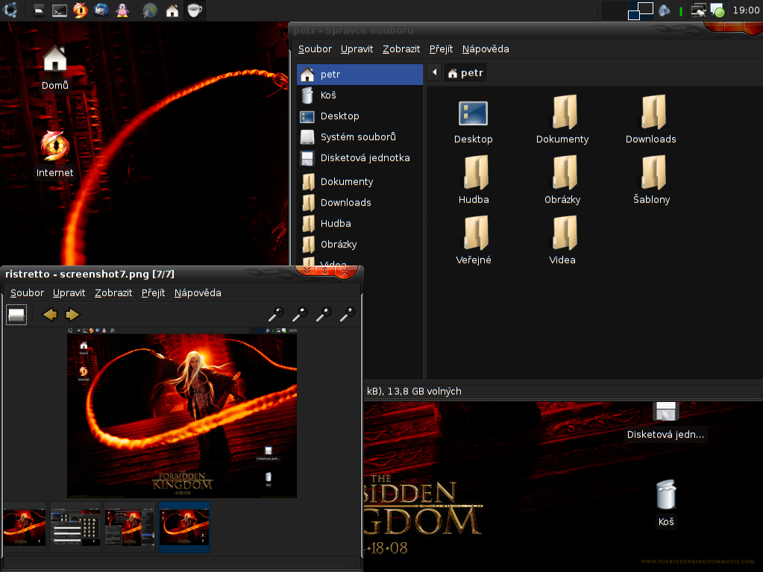The width and height of the screenshot is (763, 572).
Task: Click the 13,8 GB volných status text
Action: coord(424,392)
